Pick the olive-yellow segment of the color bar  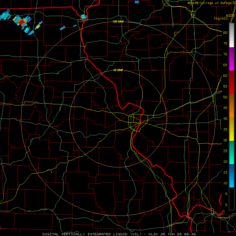click(232, 129)
